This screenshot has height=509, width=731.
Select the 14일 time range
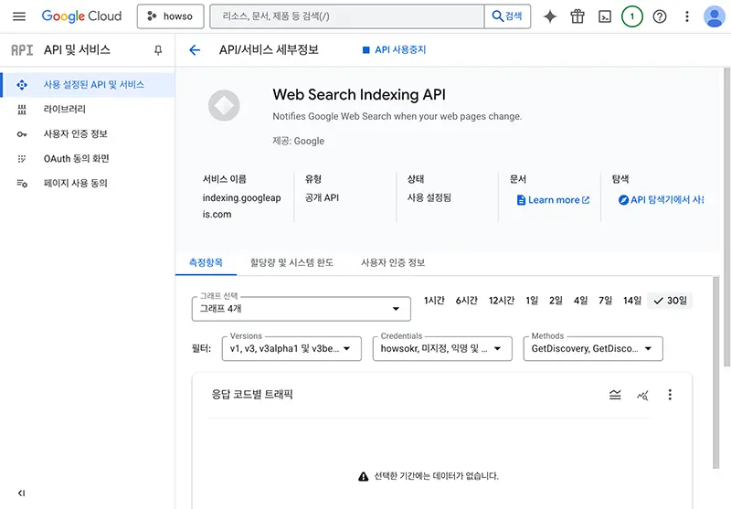click(632, 301)
